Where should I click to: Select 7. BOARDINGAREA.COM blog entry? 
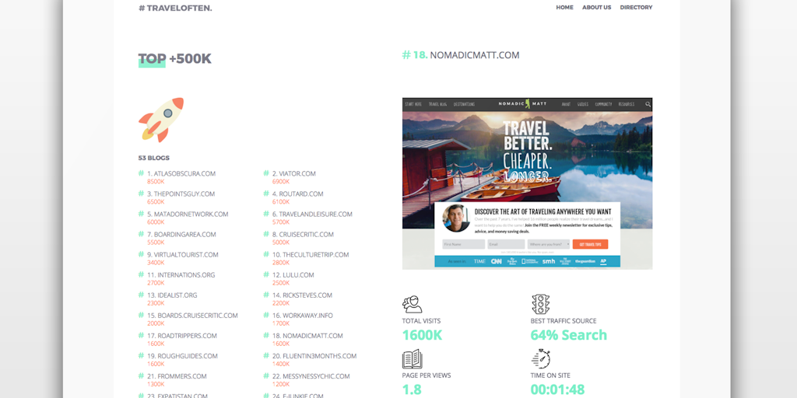181,235
